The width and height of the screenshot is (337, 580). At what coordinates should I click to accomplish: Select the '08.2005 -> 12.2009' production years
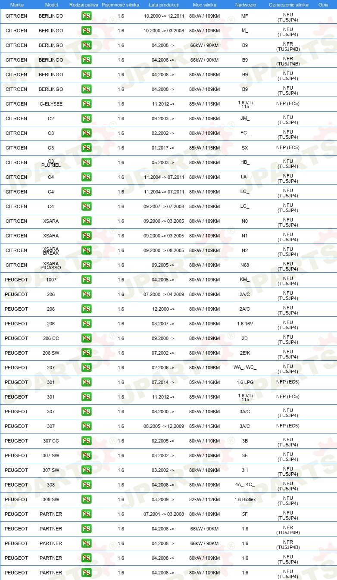[x=164, y=426]
